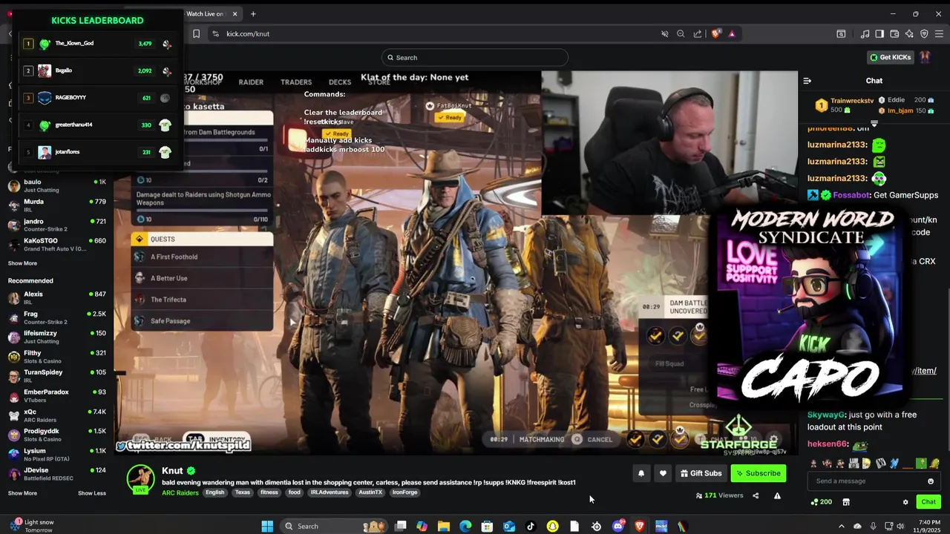950x534 pixels.
Task: Click the share stream icon
Action: (756, 495)
